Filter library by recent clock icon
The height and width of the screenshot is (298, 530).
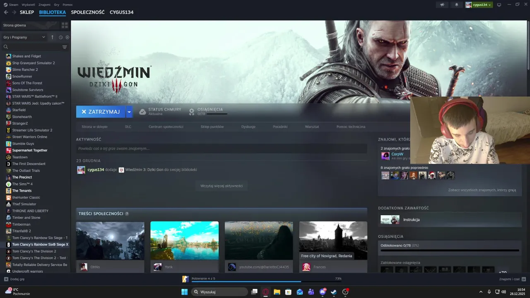pos(60,37)
